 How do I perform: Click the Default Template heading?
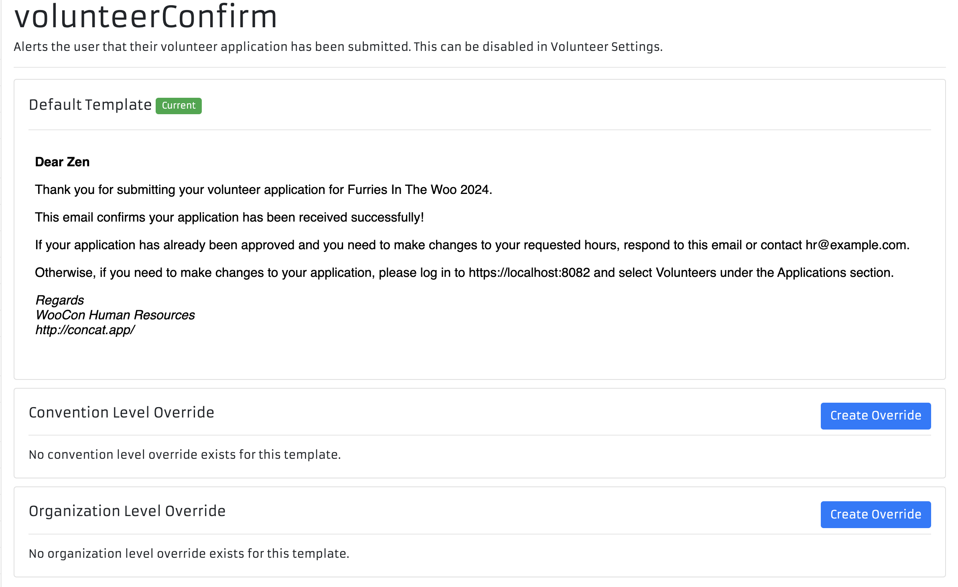click(90, 105)
